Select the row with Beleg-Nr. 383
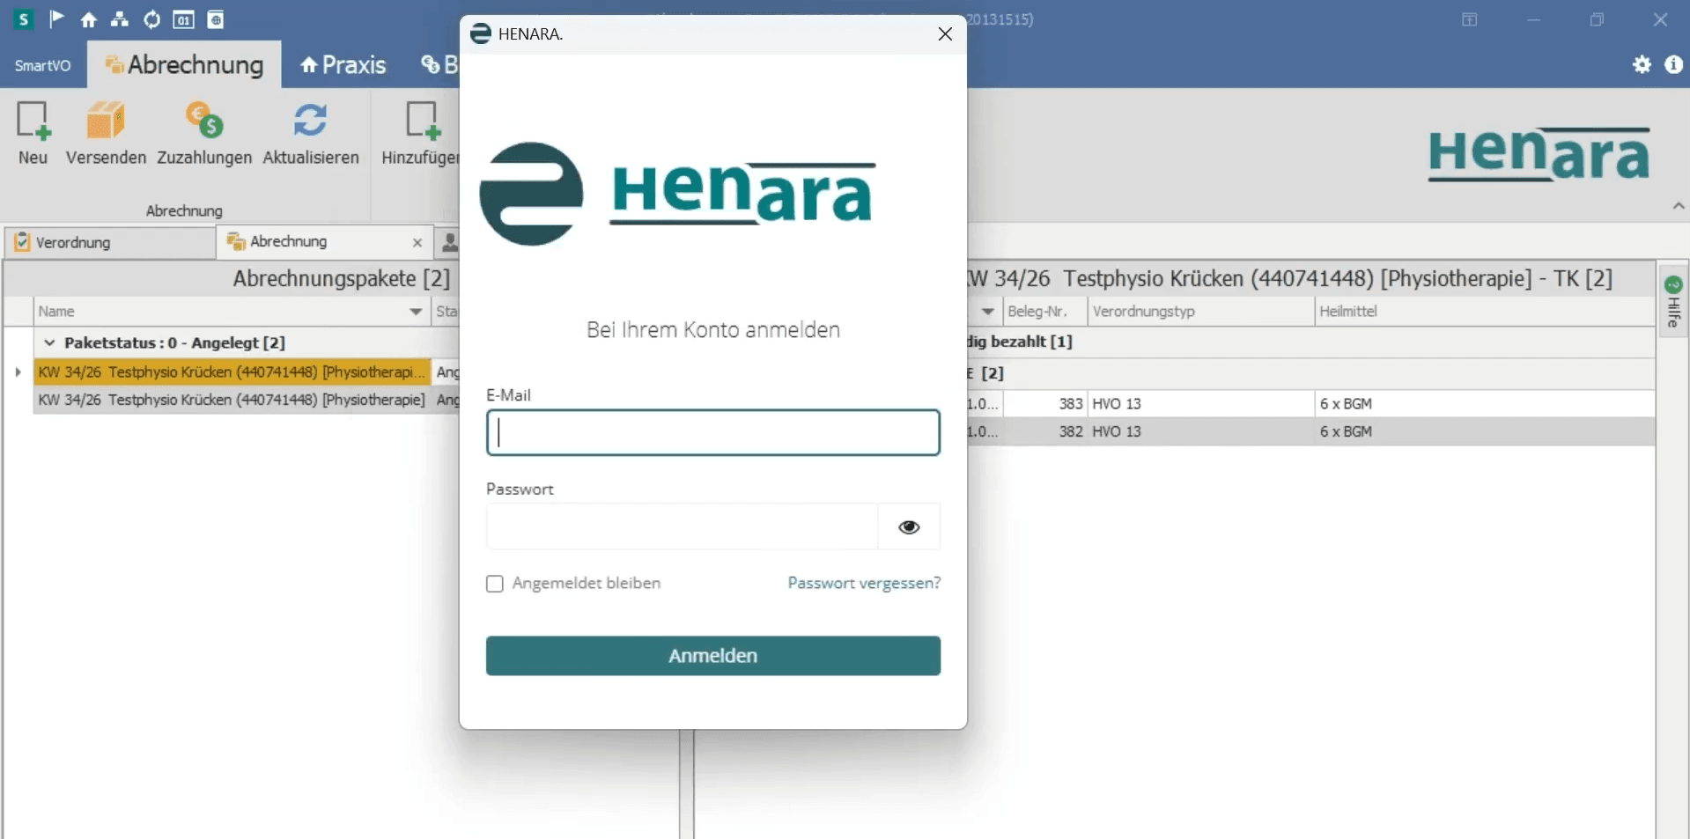The width and height of the screenshot is (1690, 839). pos(1310,404)
